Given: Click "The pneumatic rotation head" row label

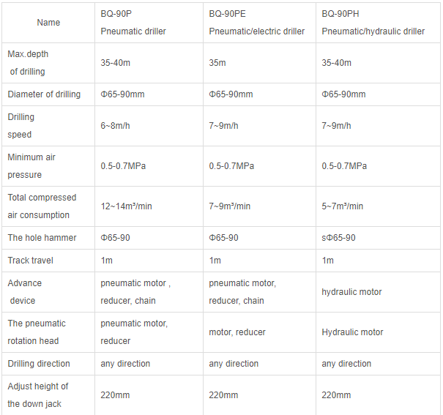Looking at the screenshot, I should click(37, 332).
